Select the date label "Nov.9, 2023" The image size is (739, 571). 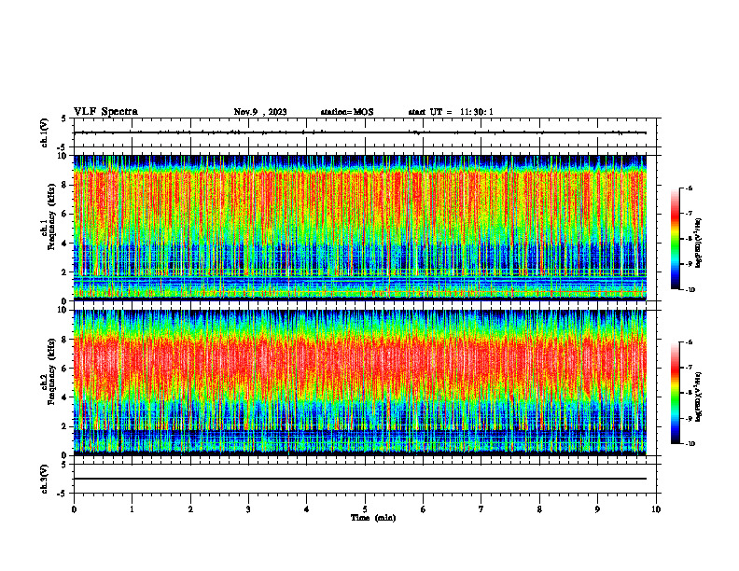pyautogui.click(x=260, y=112)
